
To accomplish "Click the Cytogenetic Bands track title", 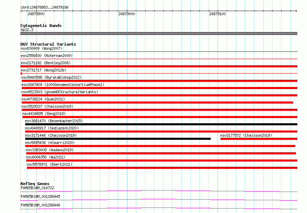I will [x=41, y=26].
